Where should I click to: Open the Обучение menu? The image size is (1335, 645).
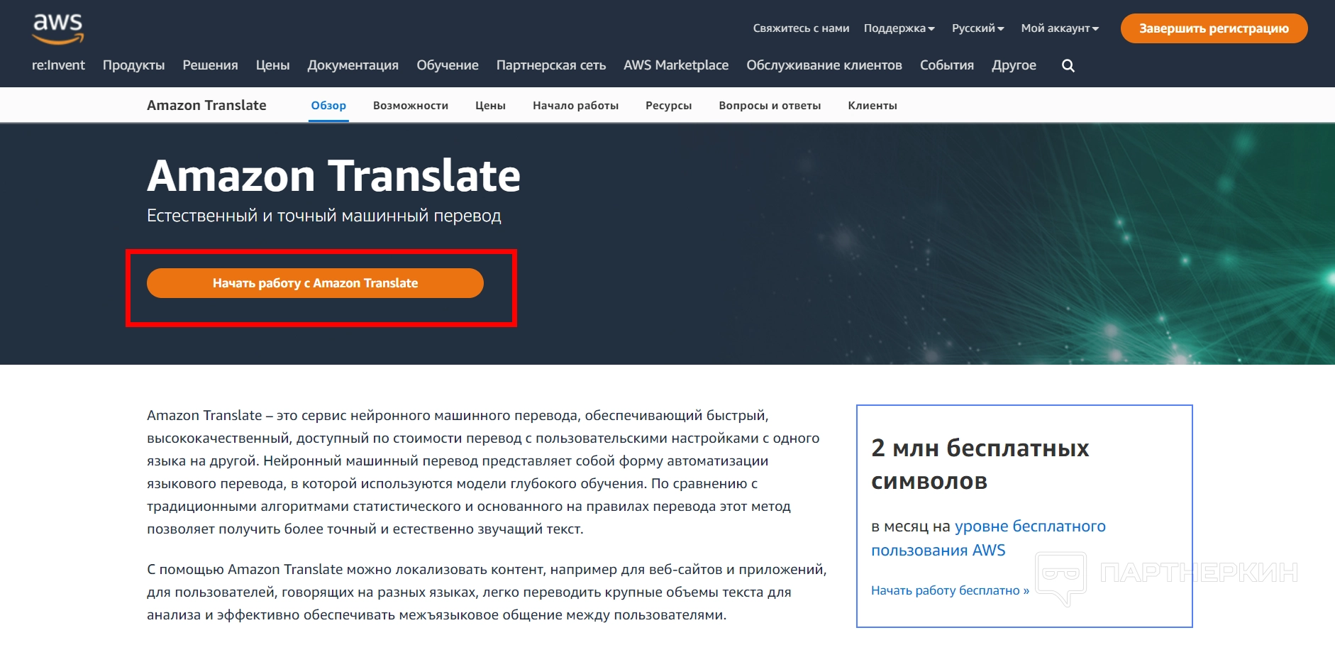[x=448, y=65]
